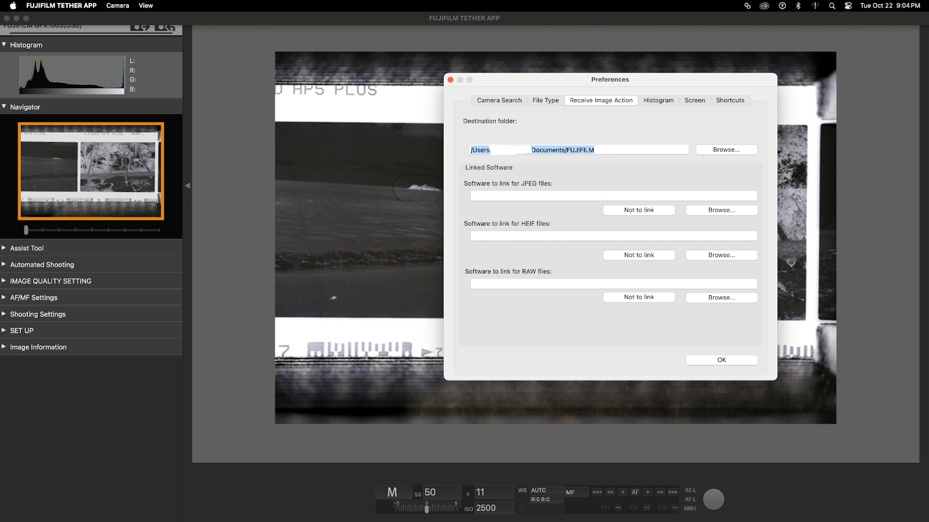Click Not to link for JPEG files
Viewport: 929px width, 522px height.
[x=639, y=210]
